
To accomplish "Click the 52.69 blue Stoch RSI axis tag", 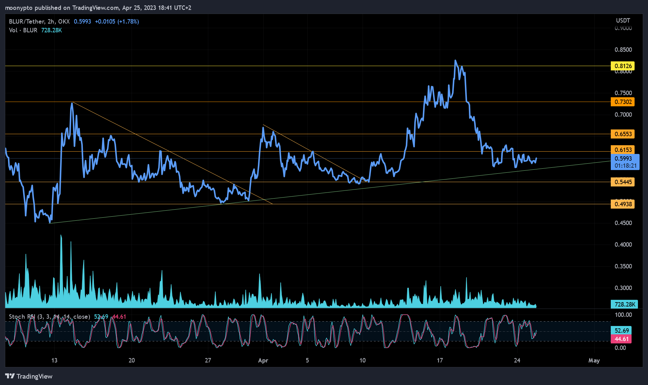I will [x=622, y=330].
